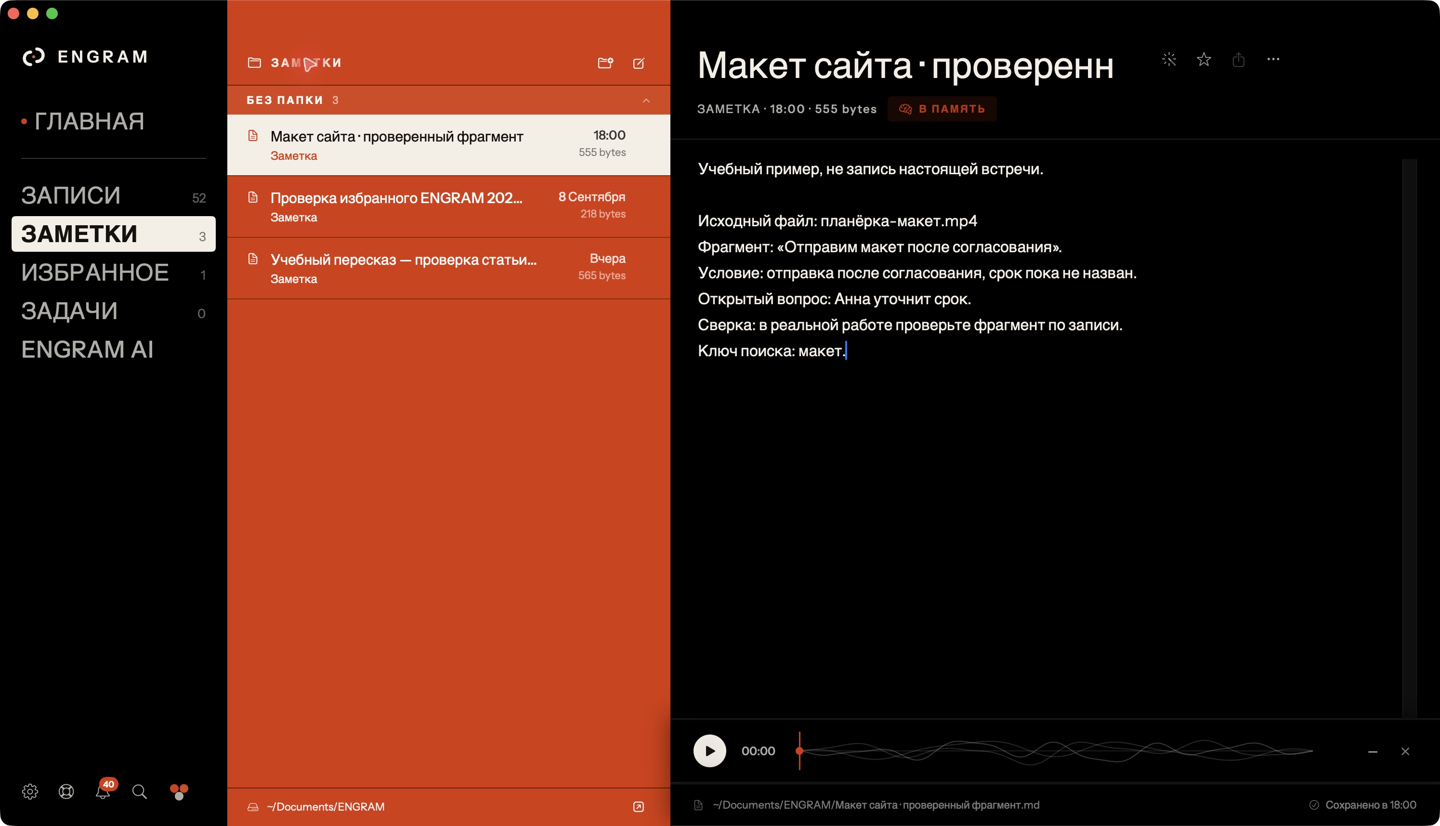1440x826 pixels.
Task: Click the AI sparkle icon in note header
Action: pyautogui.click(x=1169, y=59)
